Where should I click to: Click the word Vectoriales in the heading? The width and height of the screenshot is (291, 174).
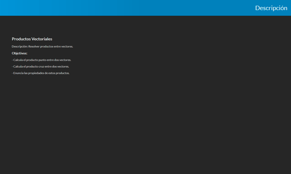coord(42,39)
